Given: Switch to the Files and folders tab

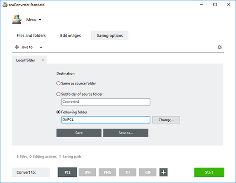Looking at the screenshot, I should tap(31, 35).
